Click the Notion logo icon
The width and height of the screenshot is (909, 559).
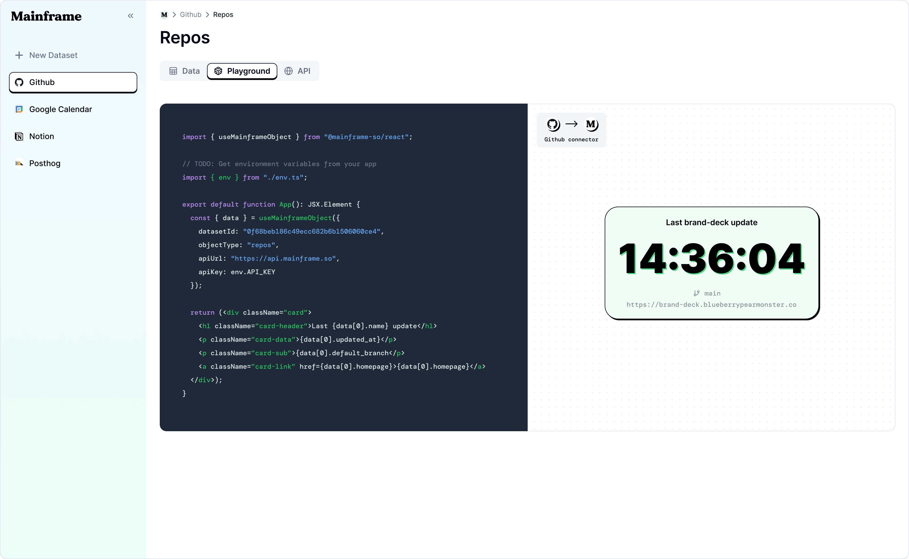pyautogui.click(x=19, y=137)
